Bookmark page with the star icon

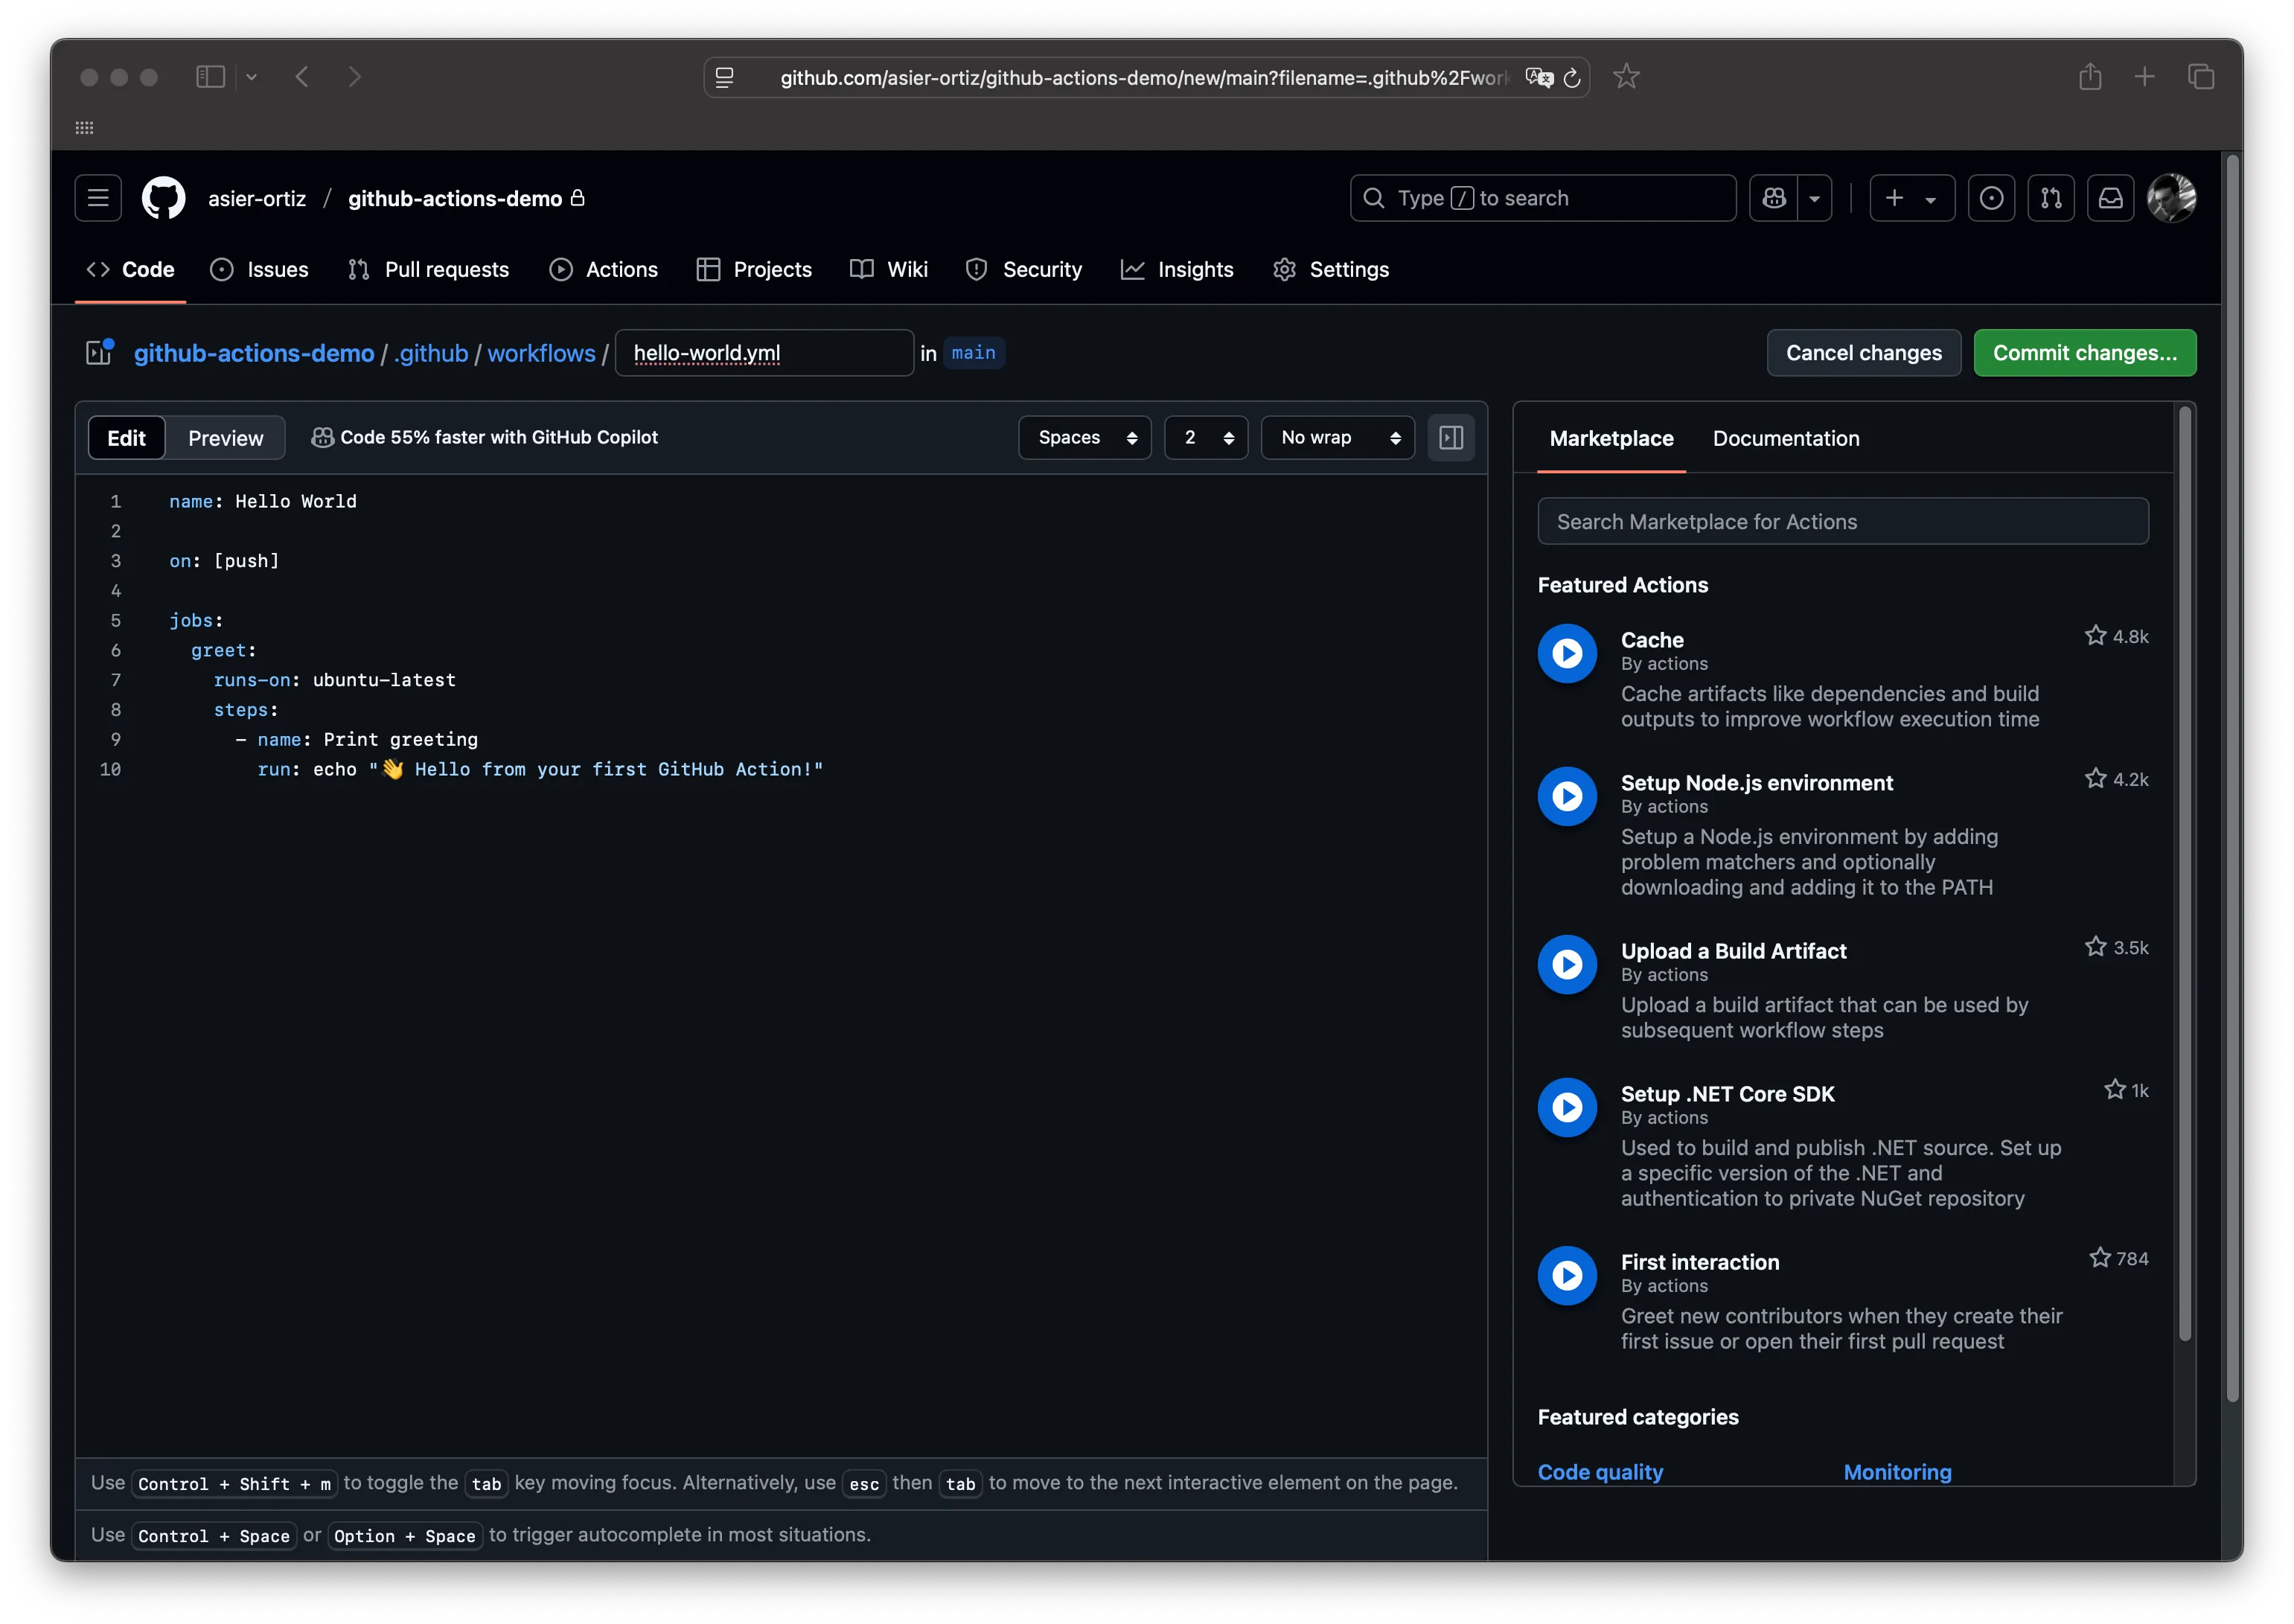coord(1626,77)
